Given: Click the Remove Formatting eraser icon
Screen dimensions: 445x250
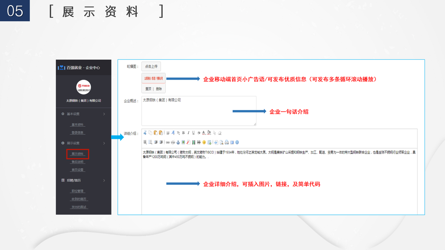Looking at the screenshot, I should pyautogui.click(x=220, y=133).
